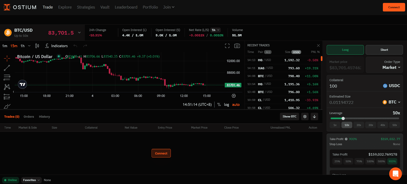This screenshot has height=184, width=407.
Task: Click the leverage slider handle
Action: click(343, 118)
